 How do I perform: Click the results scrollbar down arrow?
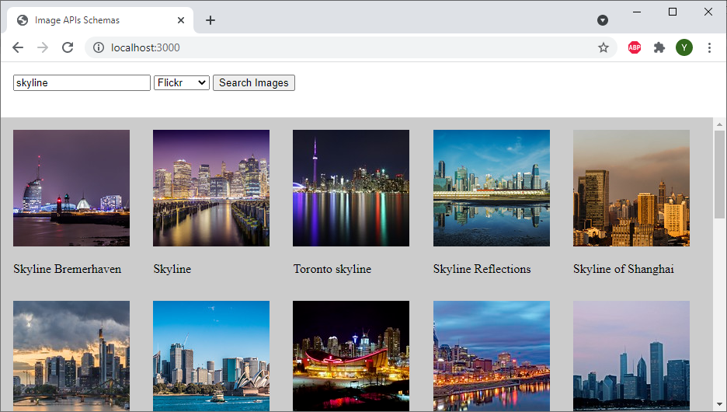coord(719,404)
